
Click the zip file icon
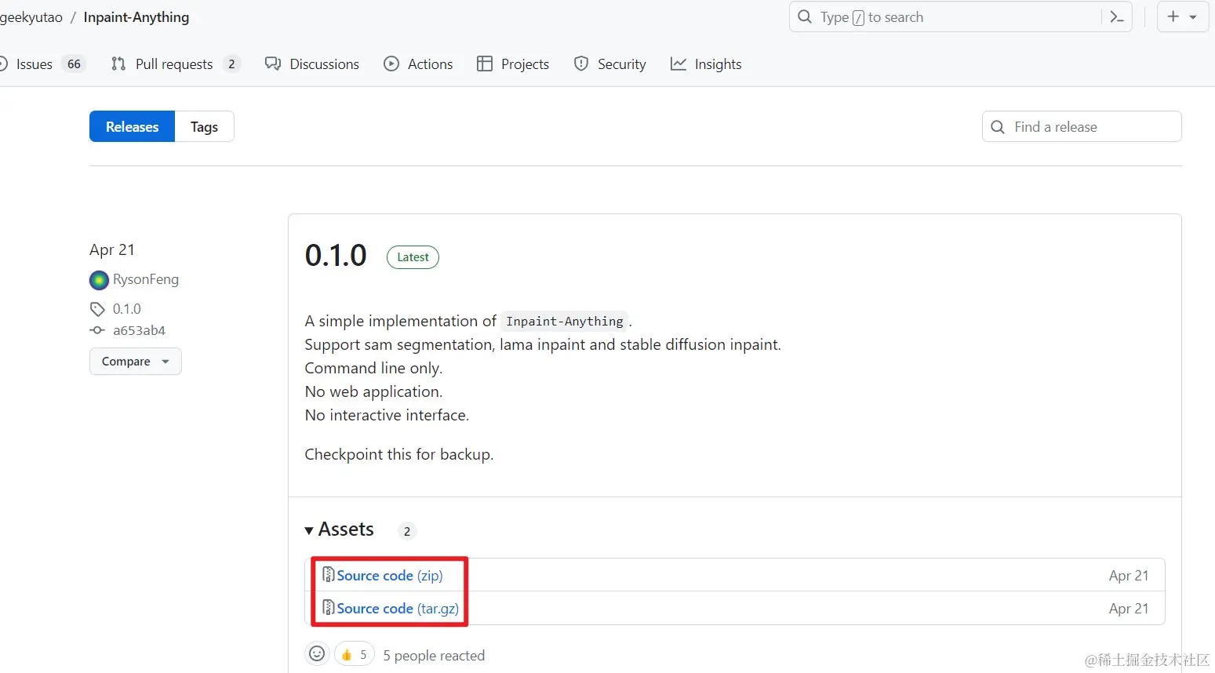(x=329, y=575)
